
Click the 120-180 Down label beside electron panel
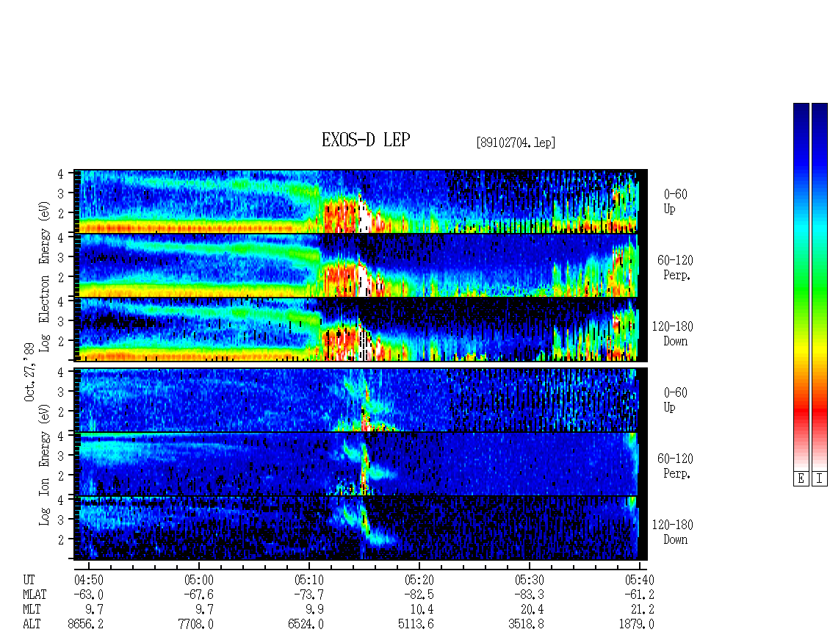673,334
